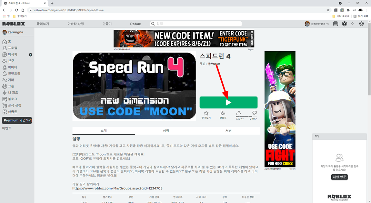Dislike the game with thumbs down
Screen dimensions: 371x203
click(x=254, y=113)
